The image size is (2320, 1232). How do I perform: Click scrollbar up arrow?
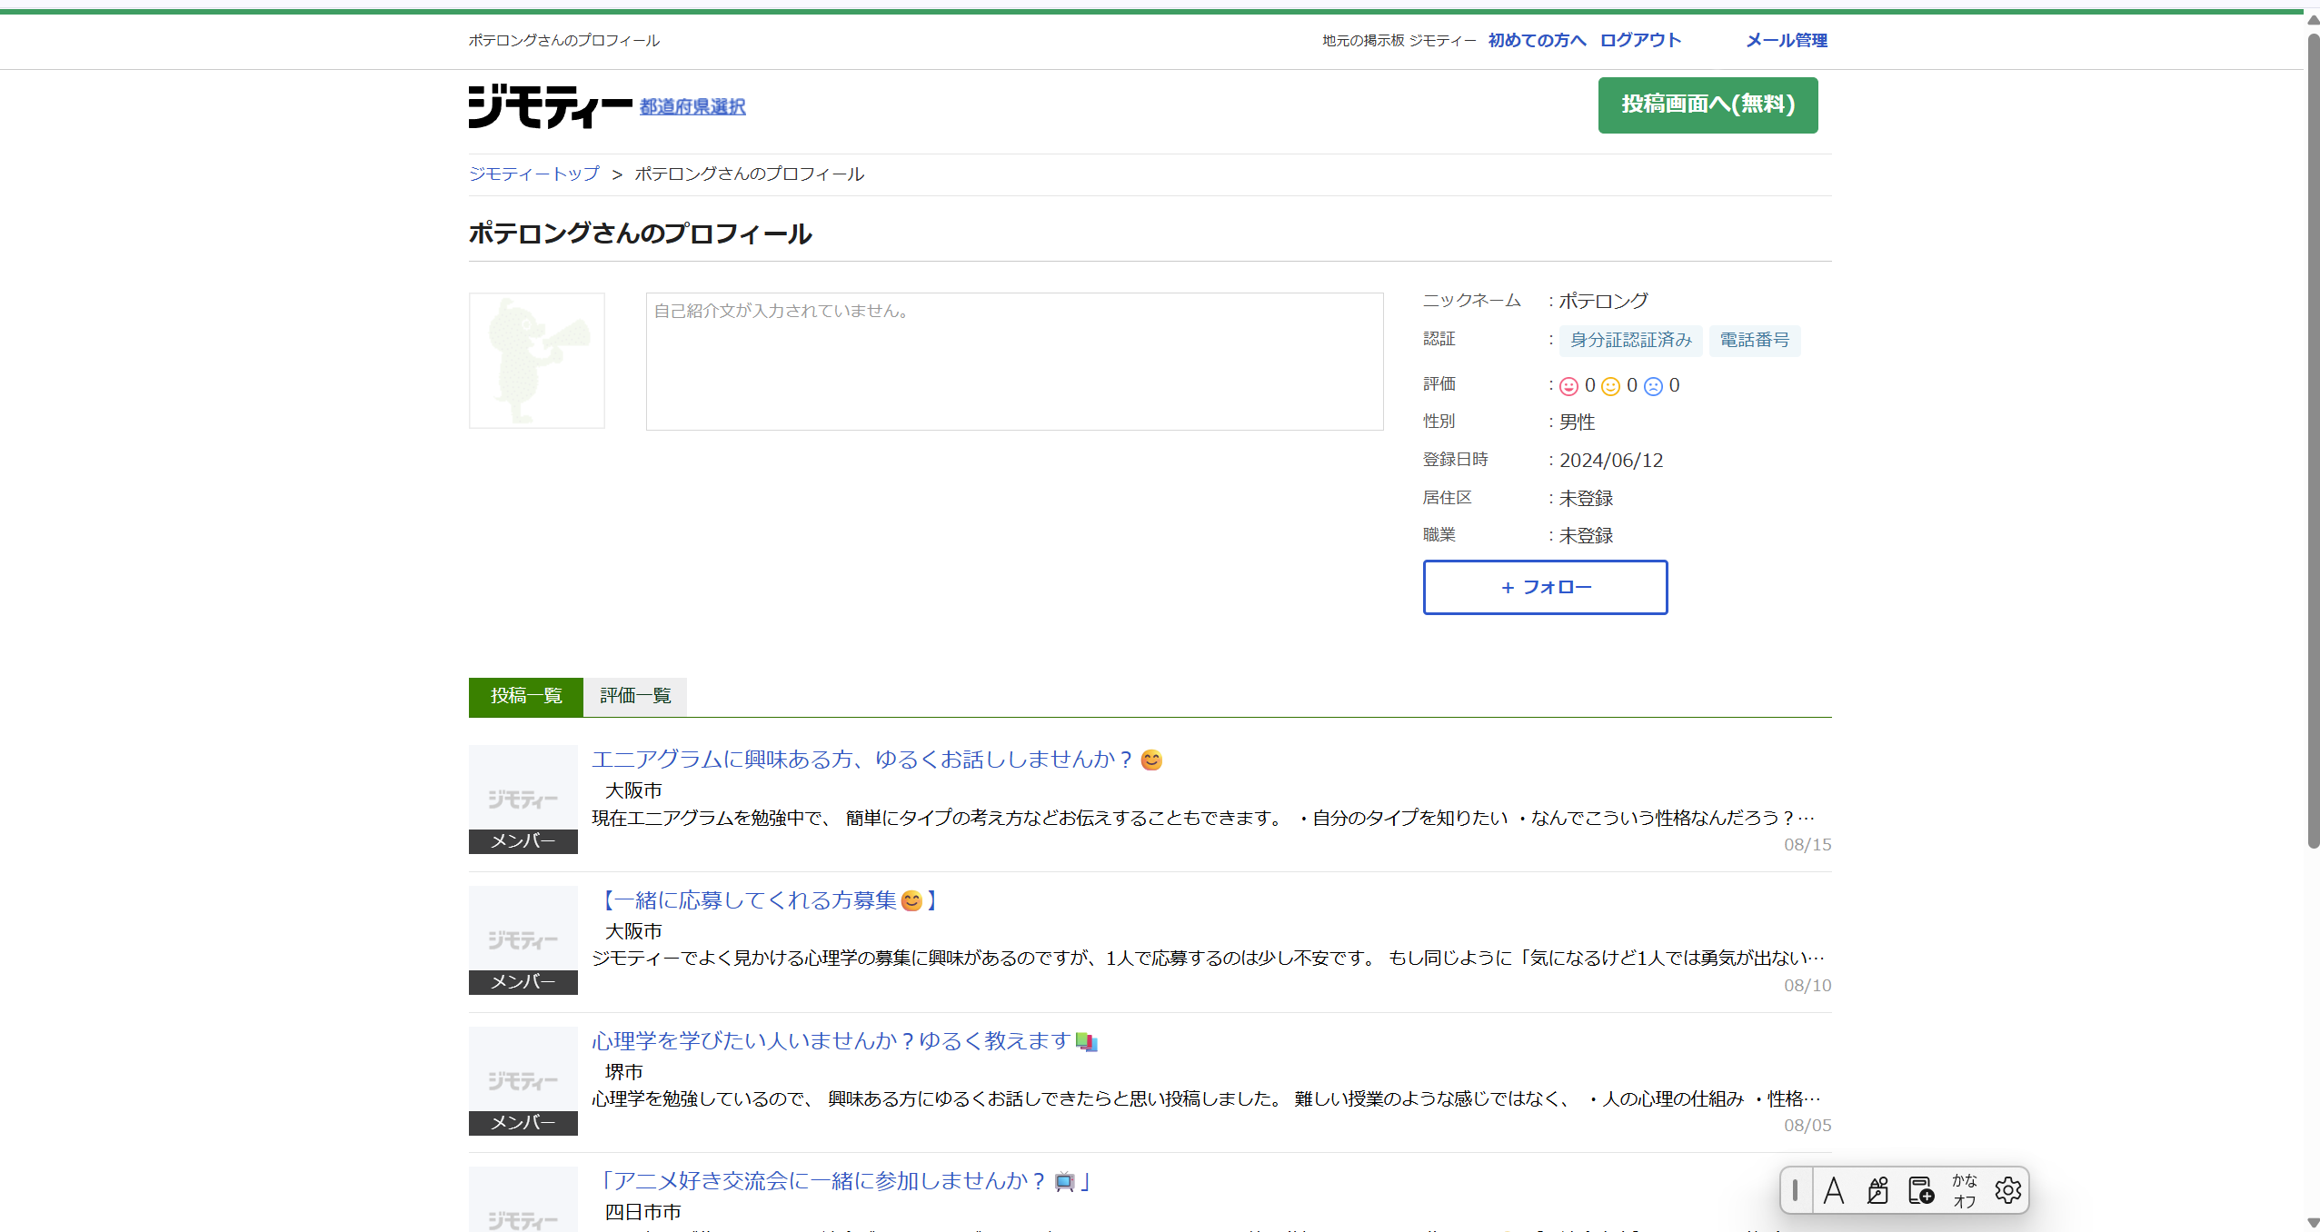(x=2313, y=19)
